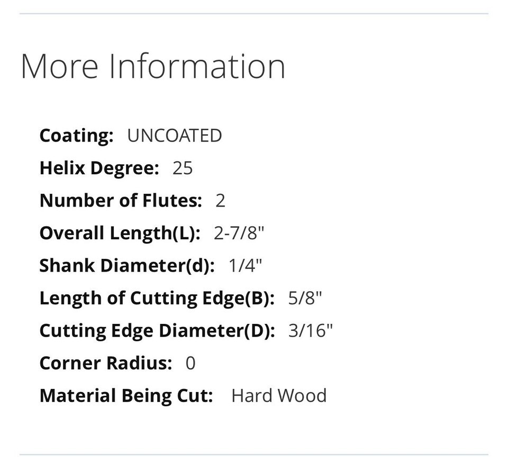Image resolution: width=508 pixels, height=457 pixels.
Task: Click the Length of Cutting Edge(B) label
Action: click(157, 299)
